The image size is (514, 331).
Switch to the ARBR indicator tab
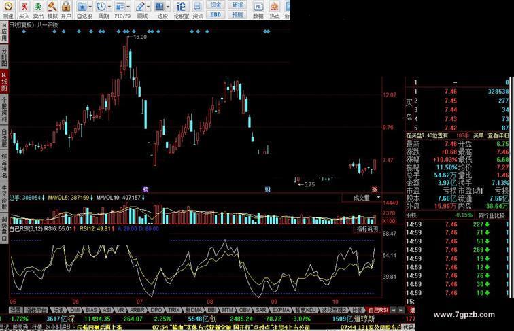[137, 310]
